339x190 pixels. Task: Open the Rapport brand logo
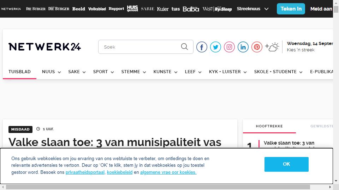point(116,8)
